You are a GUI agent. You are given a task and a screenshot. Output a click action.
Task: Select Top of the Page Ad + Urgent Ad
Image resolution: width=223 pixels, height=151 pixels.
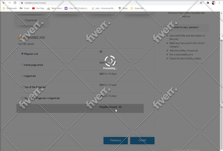click(22, 98)
